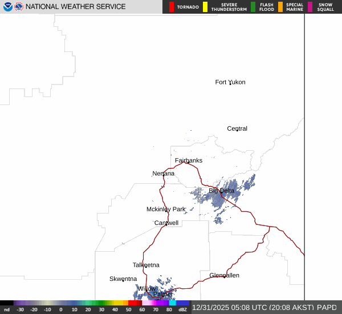
Task: Select the Mckinley Park label
Action: click(166, 210)
